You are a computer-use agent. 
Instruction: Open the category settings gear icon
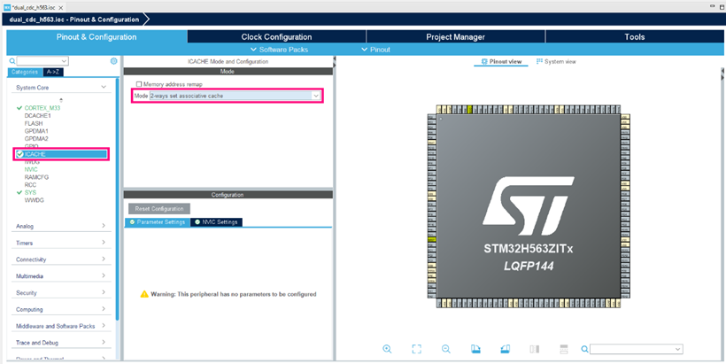(x=114, y=60)
